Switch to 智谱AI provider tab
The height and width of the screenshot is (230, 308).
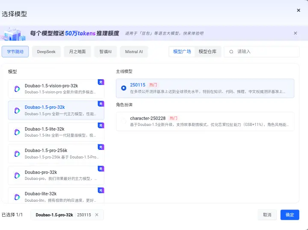pos(105,51)
